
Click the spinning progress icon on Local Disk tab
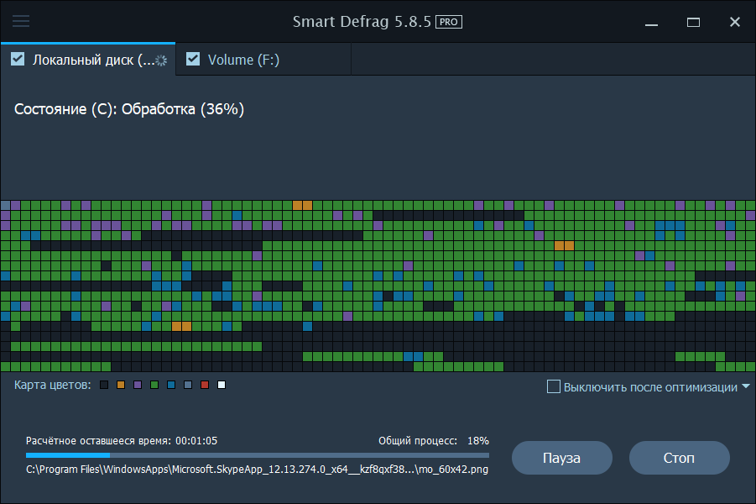click(x=161, y=60)
